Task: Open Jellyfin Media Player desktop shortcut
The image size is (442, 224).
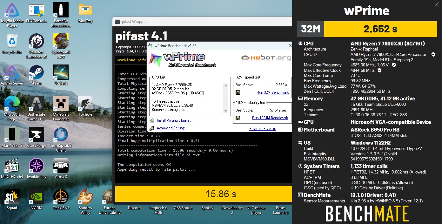Action: [x=12, y=15]
